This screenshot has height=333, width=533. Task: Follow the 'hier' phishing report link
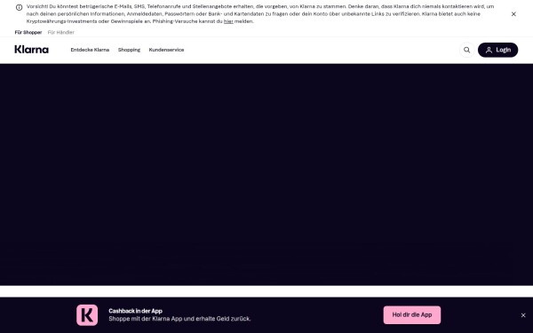pos(228,21)
